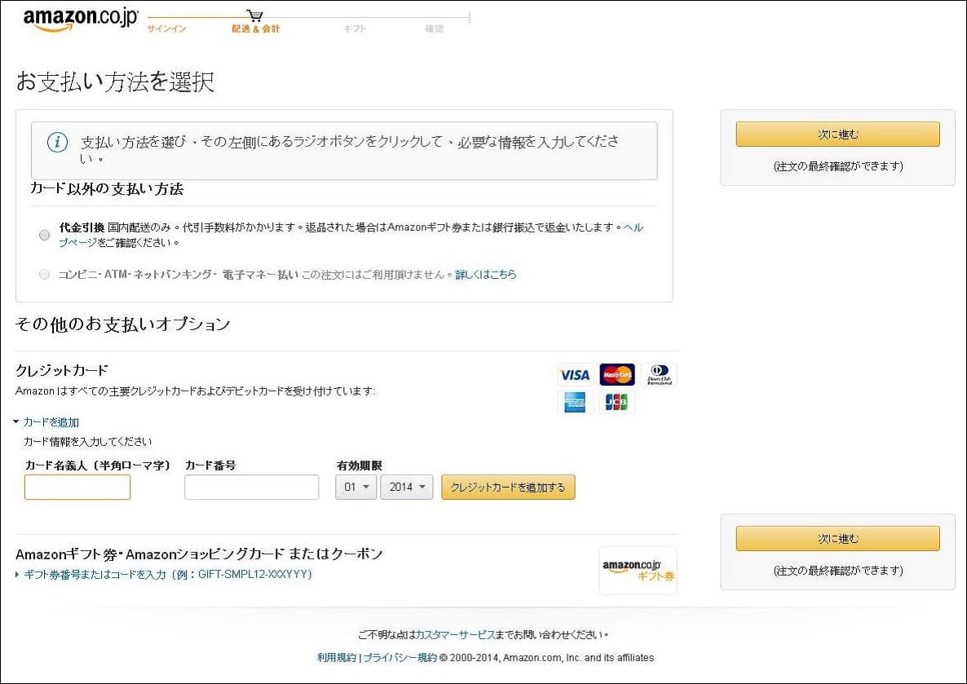Open the expiry year dropdown showing 2014
967x684 pixels.
click(x=406, y=487)
